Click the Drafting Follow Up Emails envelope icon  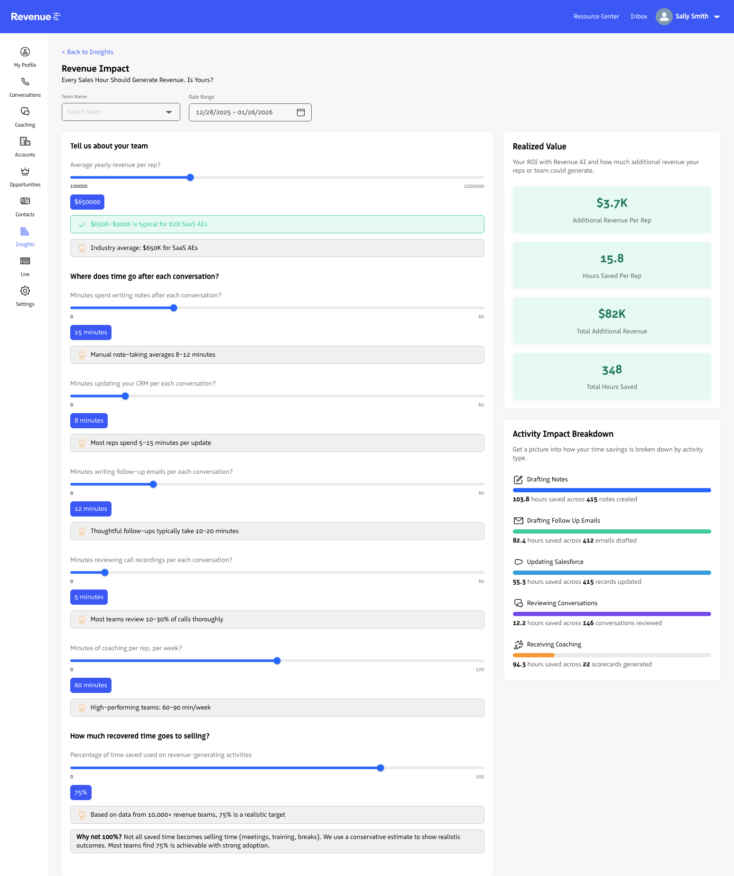pos(519,521)
